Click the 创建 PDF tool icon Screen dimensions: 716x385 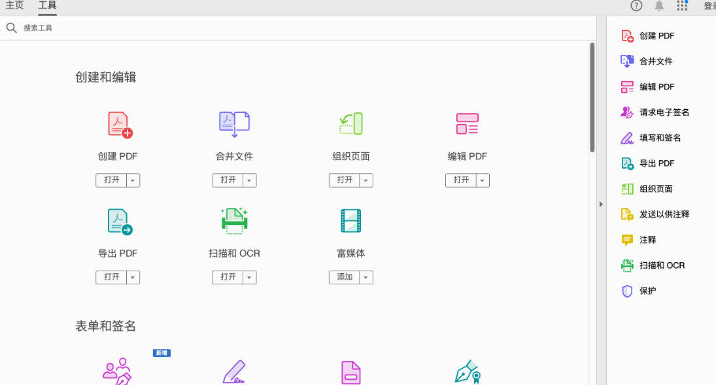coord(119,124)
